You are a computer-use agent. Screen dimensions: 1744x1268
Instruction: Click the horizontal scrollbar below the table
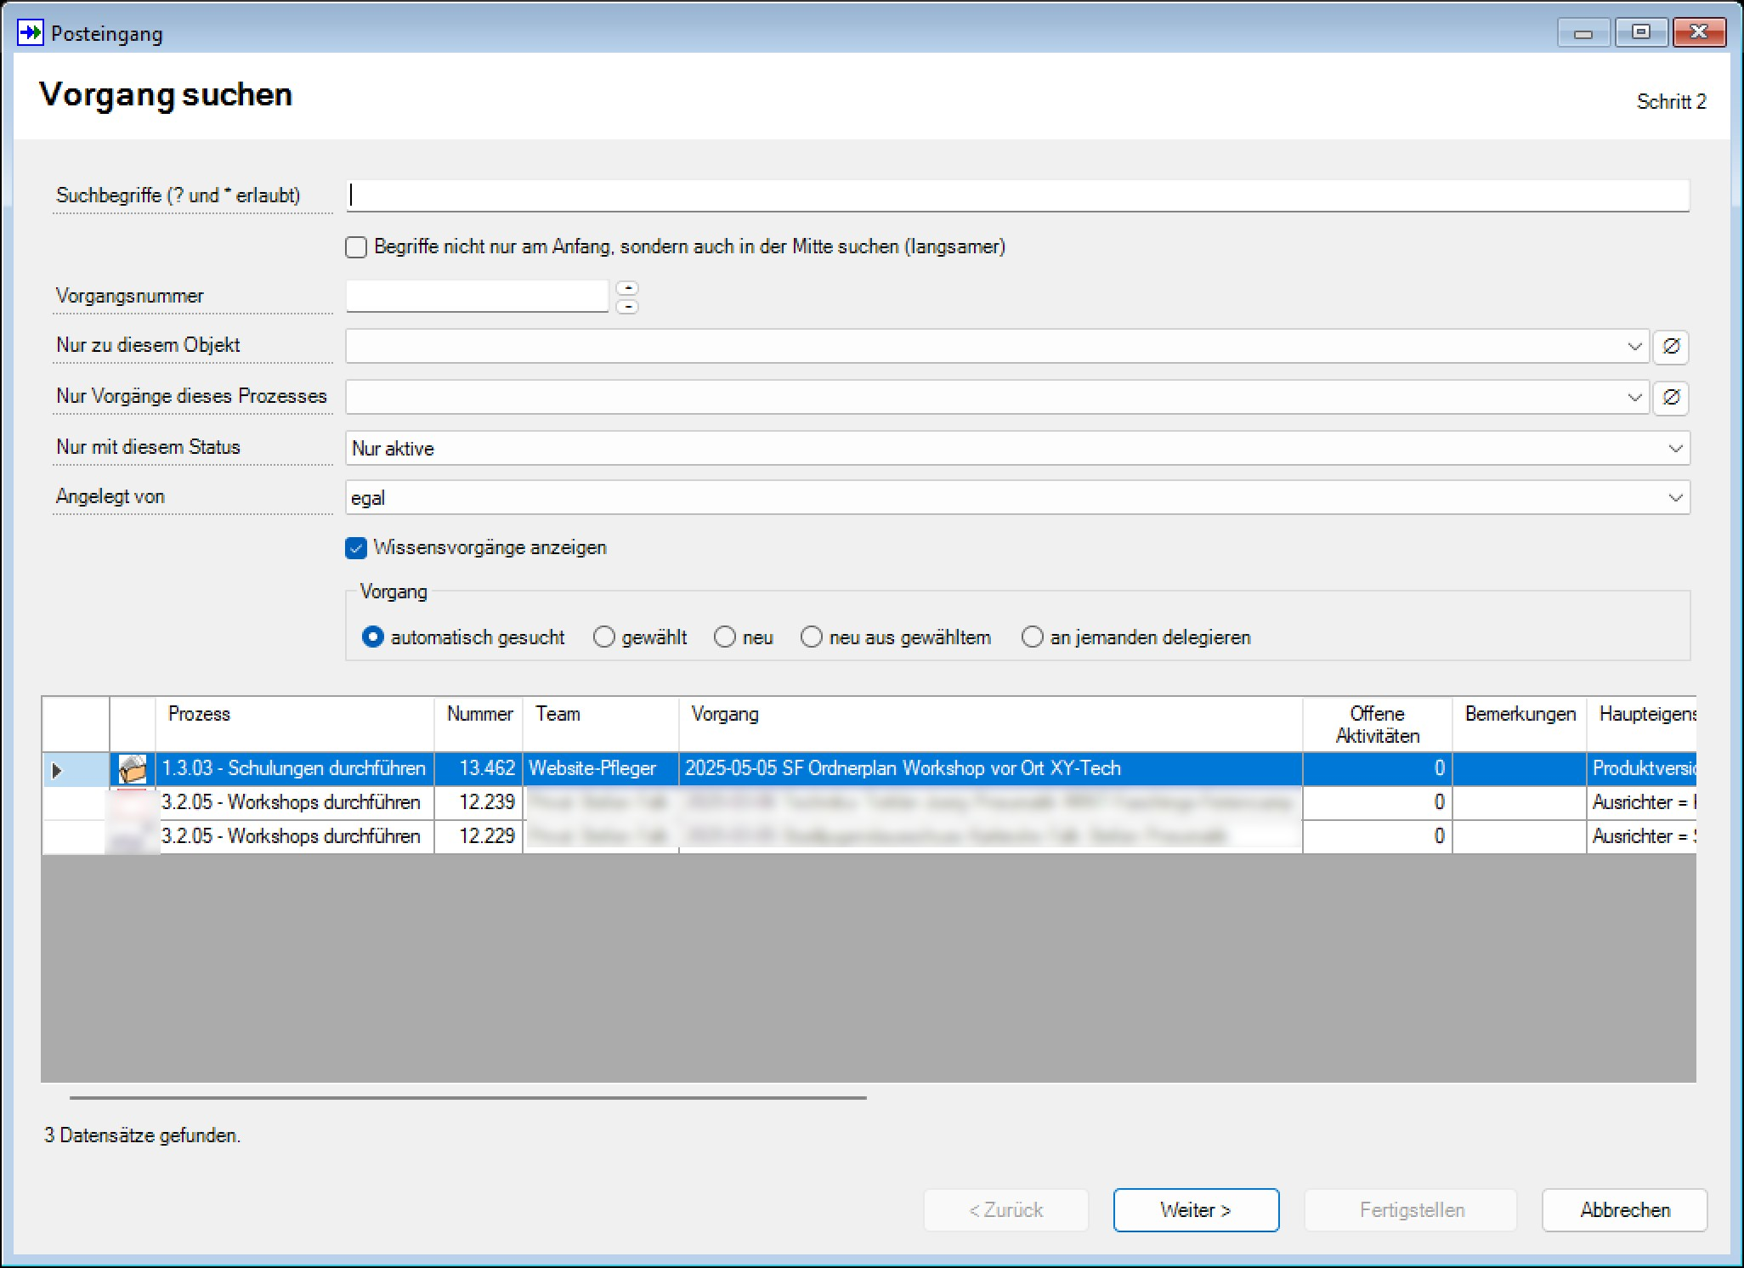point(468,1098)
